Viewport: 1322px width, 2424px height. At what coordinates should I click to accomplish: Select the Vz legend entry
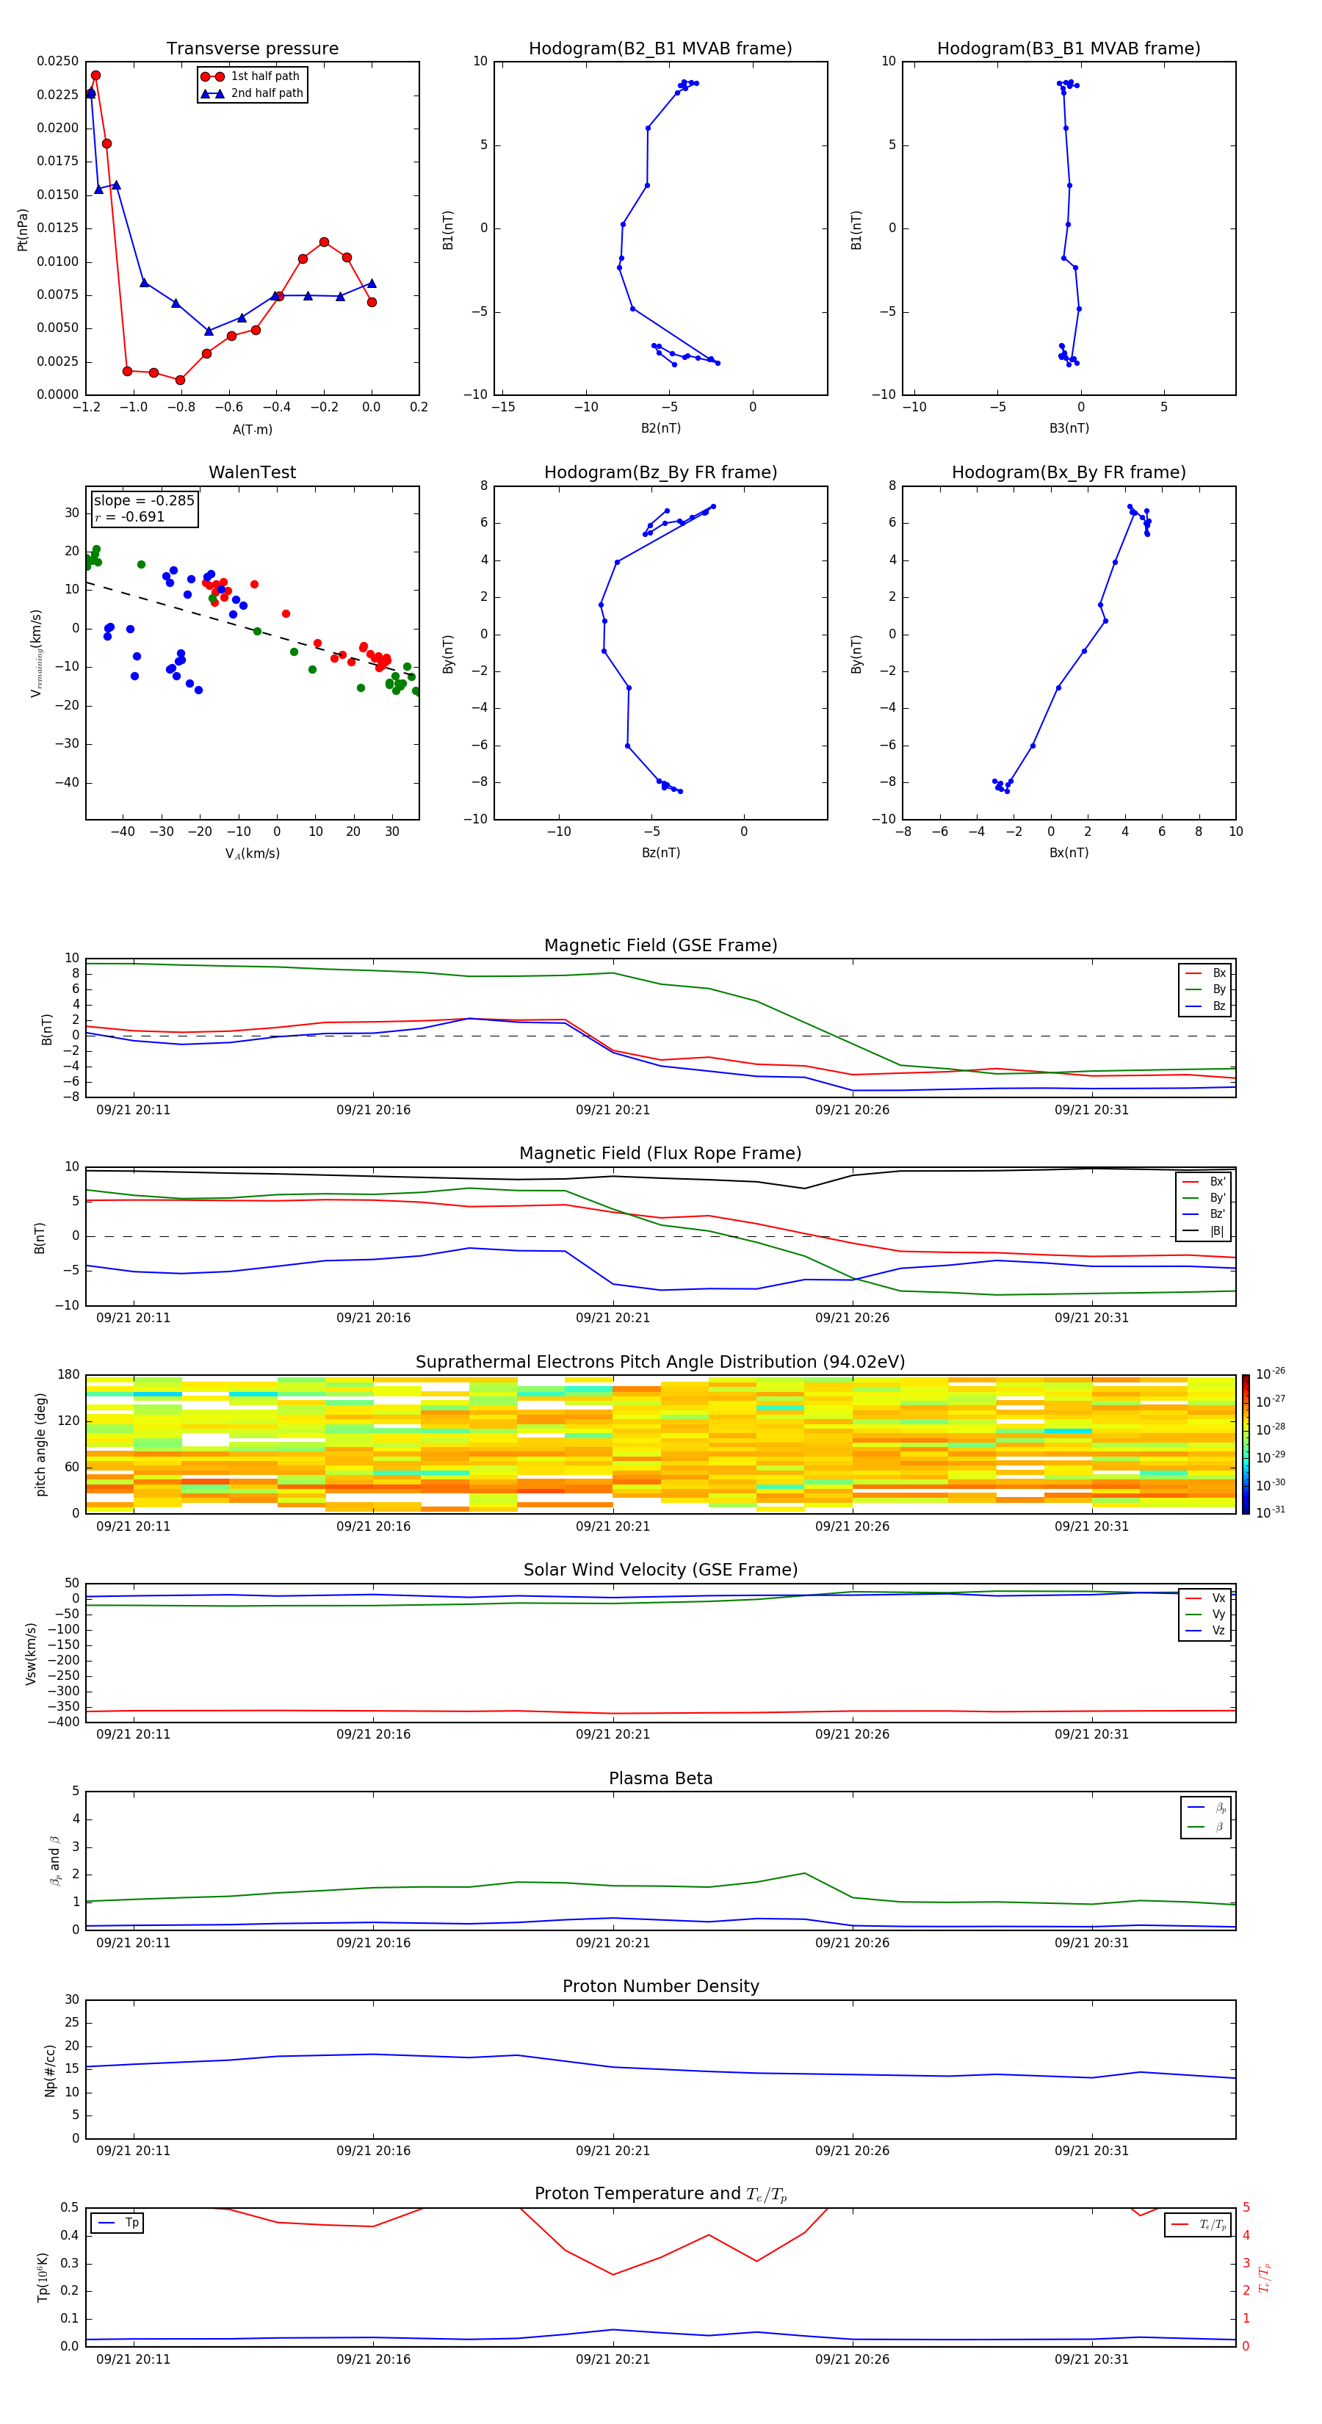[1205, 1631]
